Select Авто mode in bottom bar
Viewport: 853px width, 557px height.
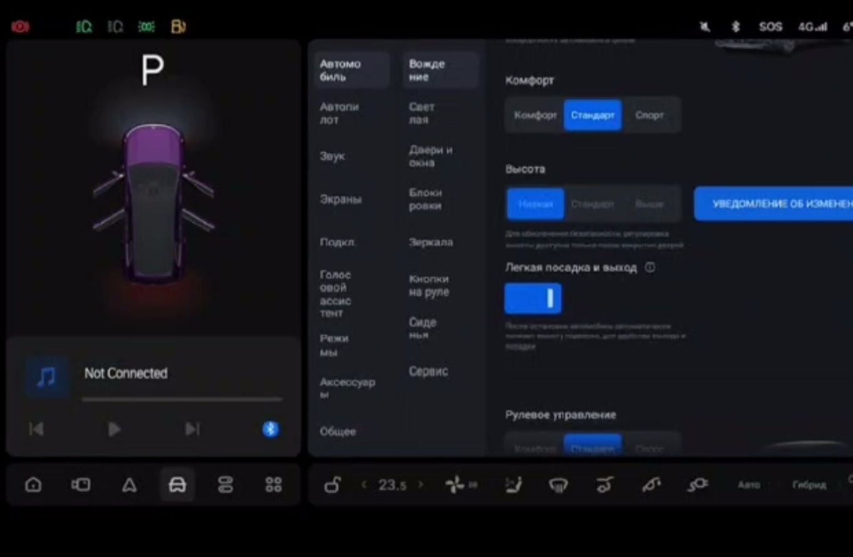tap(748, 485)
